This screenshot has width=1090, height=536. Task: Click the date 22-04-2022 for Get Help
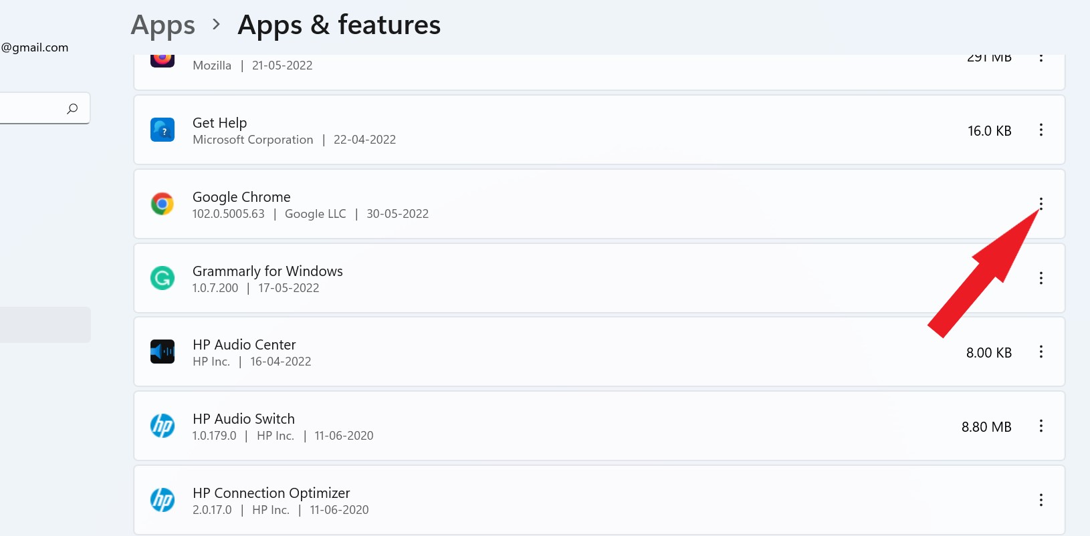364,140
